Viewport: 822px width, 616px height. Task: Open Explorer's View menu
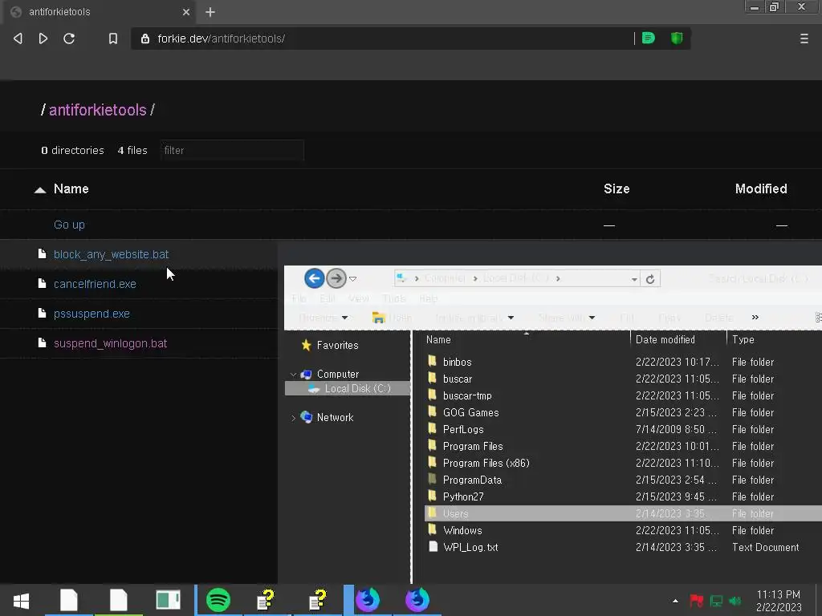point(359,298)
